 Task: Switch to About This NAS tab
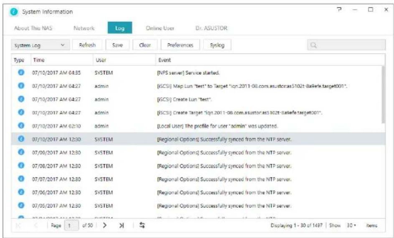[33, 28]
